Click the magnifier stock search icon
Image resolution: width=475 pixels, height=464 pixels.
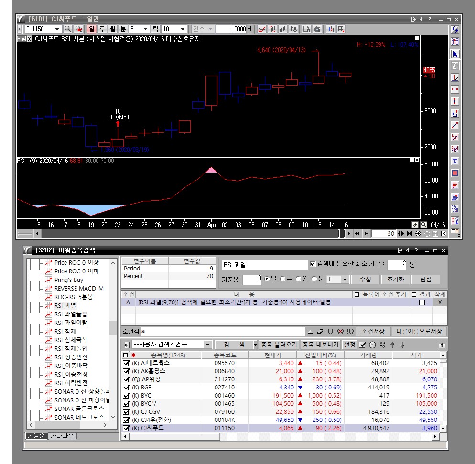click(68, 29)
